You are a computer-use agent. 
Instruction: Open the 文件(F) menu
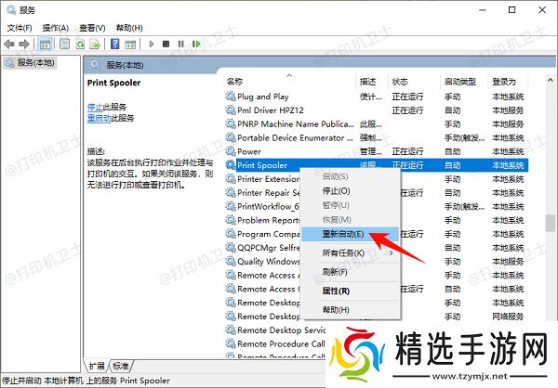tap(20, 28)
